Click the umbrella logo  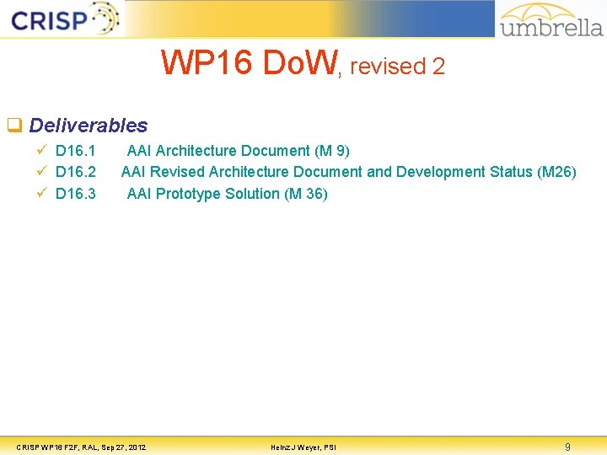[x=551, y=20]
